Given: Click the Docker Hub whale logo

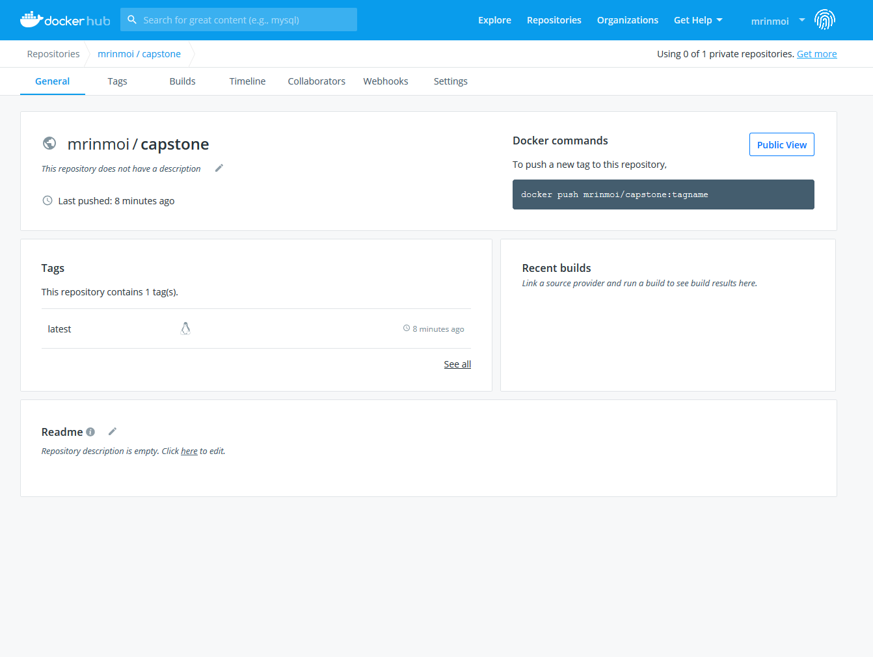Looking at the screenshot, I should [x=65, y=20].
